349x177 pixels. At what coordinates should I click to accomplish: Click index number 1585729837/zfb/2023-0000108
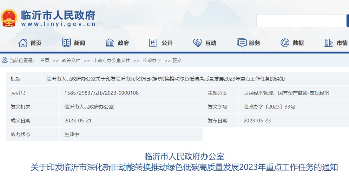pyautogui.click(x=101, y=93)
